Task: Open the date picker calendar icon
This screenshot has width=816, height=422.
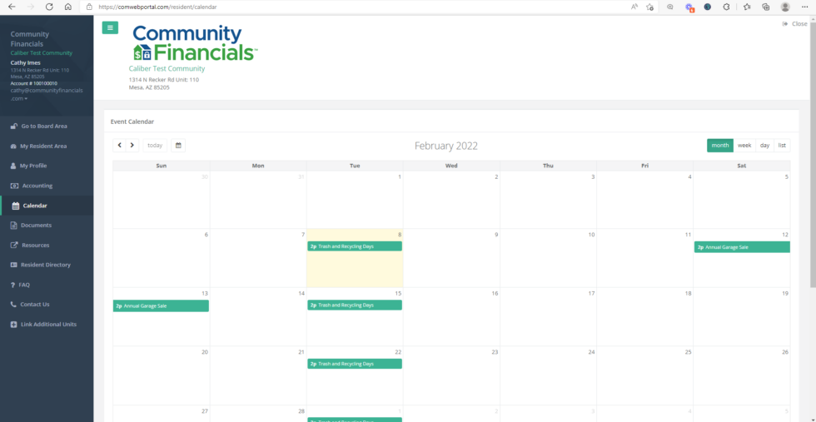Action: (x=178, y=146)
